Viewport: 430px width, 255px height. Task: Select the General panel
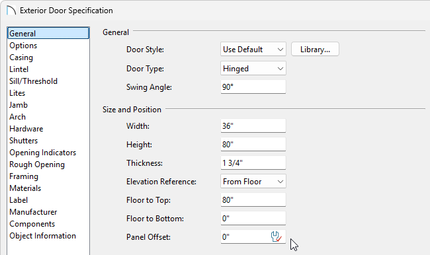48,34
